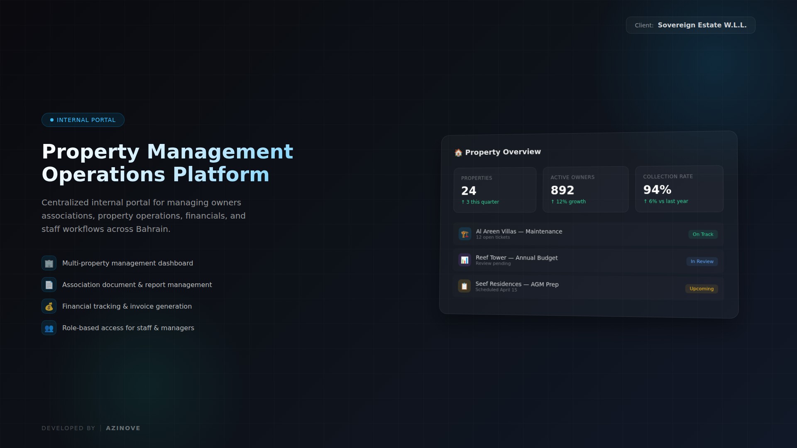The image size is (797, 448).
Task: Select the In Review status badge
Action: pos(702,261)
